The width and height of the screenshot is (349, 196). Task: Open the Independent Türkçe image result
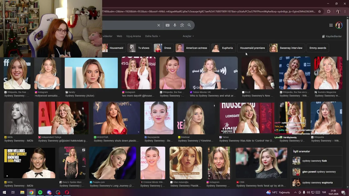click(x=63, y=118)
